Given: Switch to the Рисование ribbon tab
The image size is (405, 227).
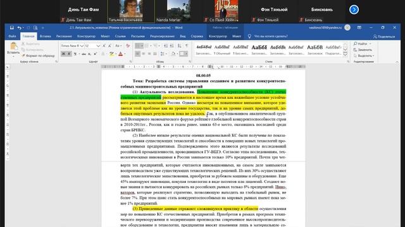Looking at the screenshot, I should 64,37.
